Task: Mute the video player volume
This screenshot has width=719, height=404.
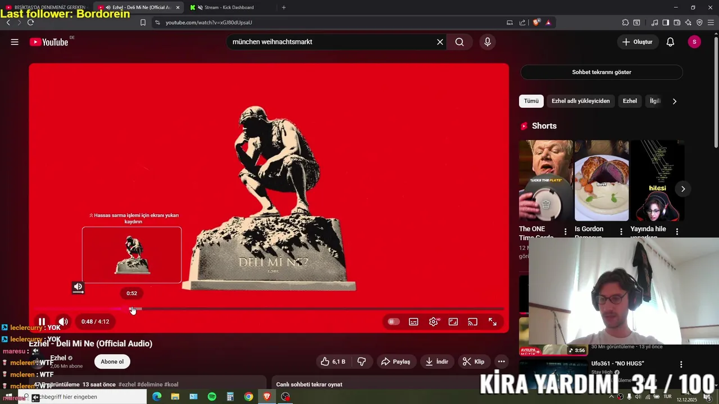Action: click(63, 322)
